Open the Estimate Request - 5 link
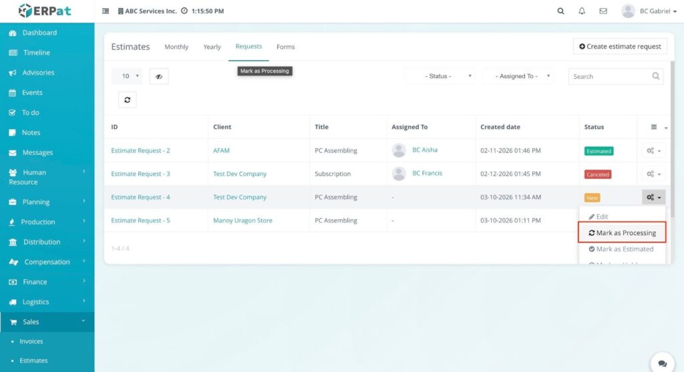The height and width of the screenshot is (372, 684). (x=140, y=220)
